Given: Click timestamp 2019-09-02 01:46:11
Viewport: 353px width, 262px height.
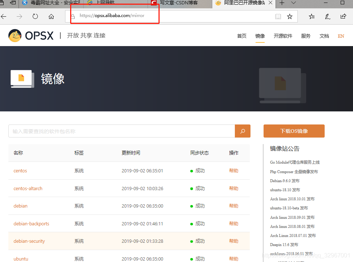Looking at the screenshot, I should [142, 224].
